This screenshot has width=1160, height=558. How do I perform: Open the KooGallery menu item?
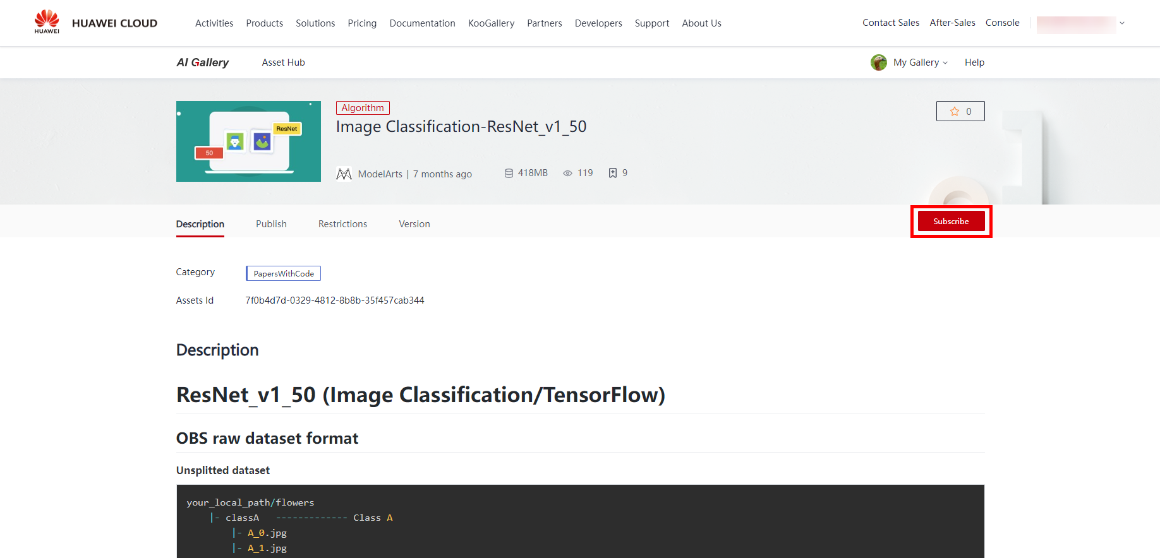point(491,23)
